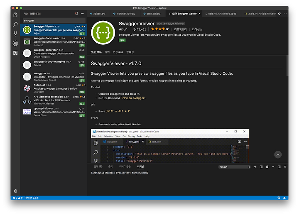Open the Search view in activity bar
Screen dimensions: 299x215
[15, 24]
